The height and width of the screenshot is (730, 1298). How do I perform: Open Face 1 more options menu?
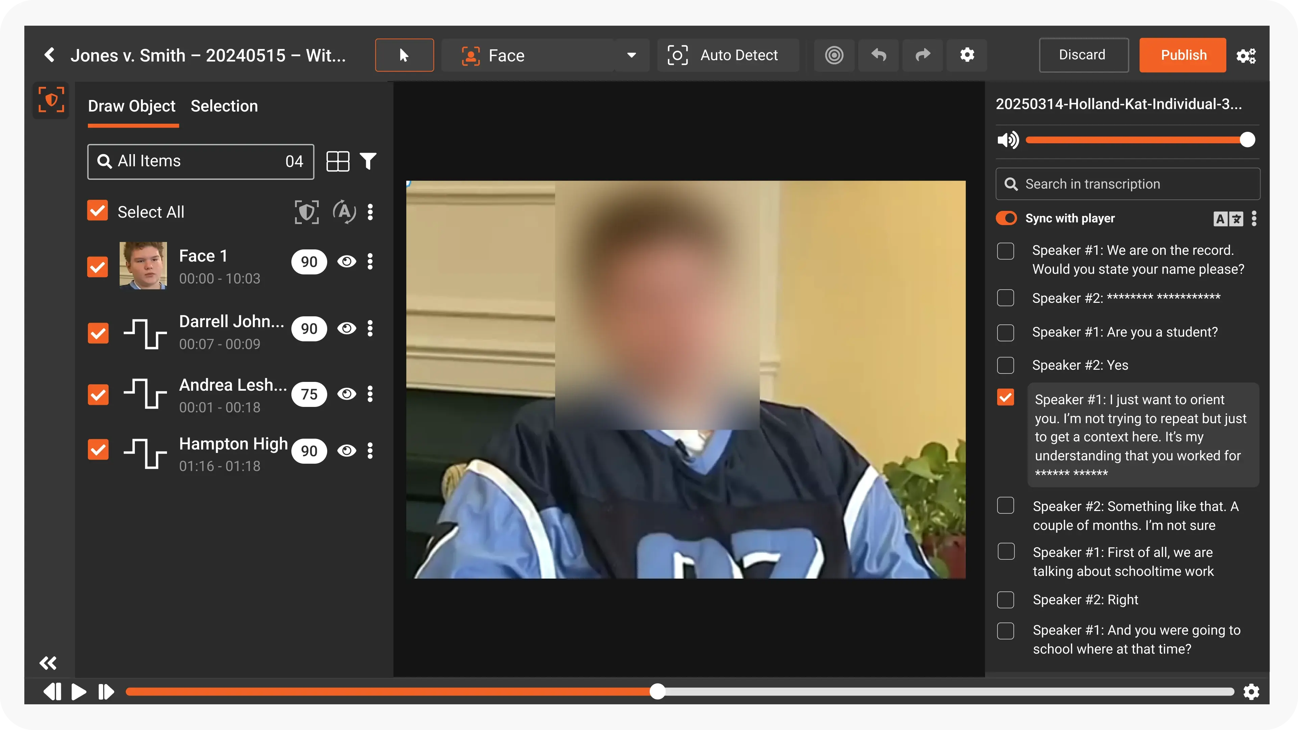pyautogui.click(x=370, y=262)
